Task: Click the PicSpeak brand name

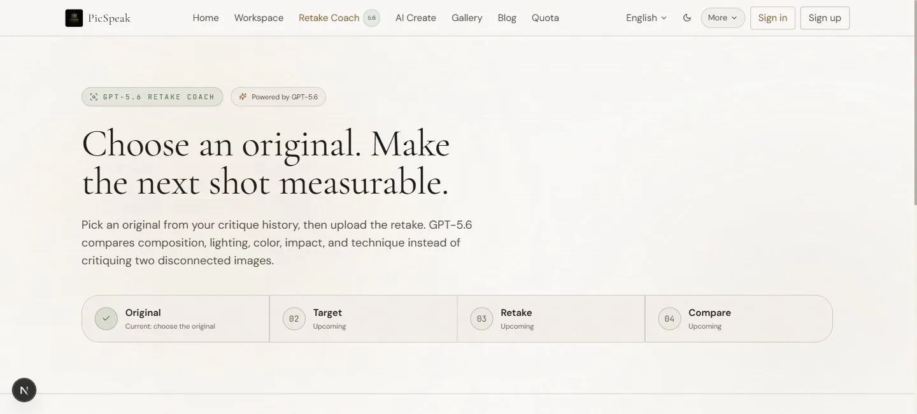Action: 109,18
